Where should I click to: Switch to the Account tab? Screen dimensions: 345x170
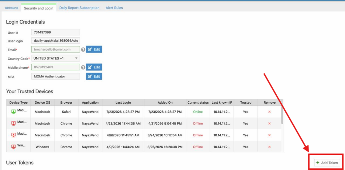(x=11, y=8)
